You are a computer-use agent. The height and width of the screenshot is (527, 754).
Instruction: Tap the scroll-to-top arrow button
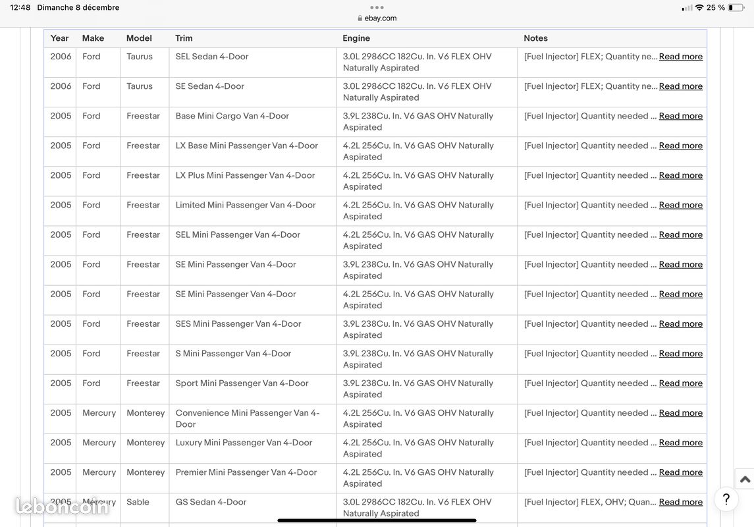click(x=745, y=479)
